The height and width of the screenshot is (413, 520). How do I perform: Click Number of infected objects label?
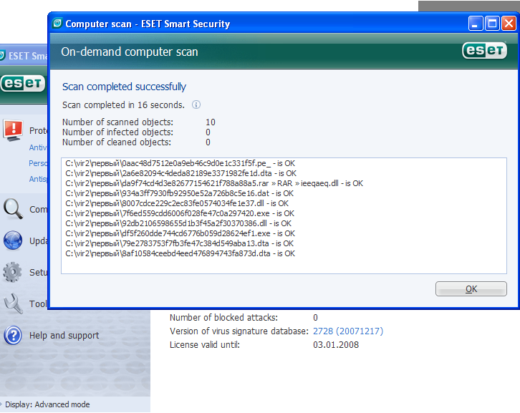pos(117,132)
